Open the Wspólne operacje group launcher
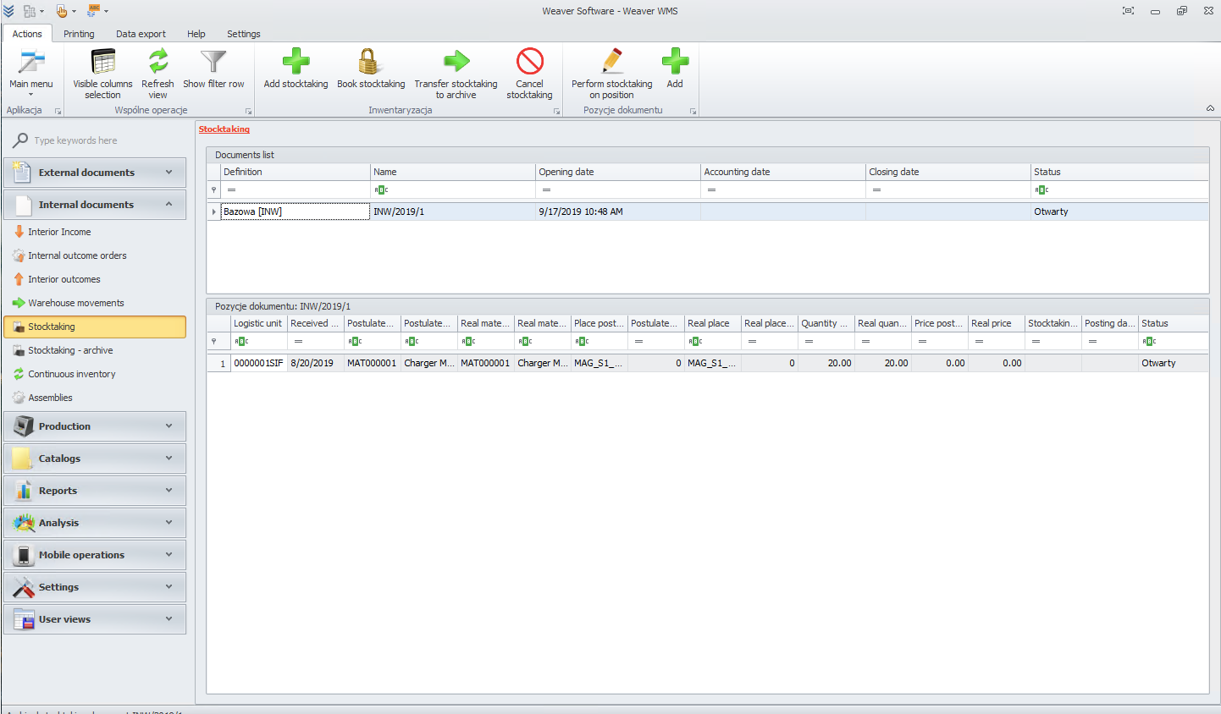The width and height of the screenshot is (1221, 714). 249,112
